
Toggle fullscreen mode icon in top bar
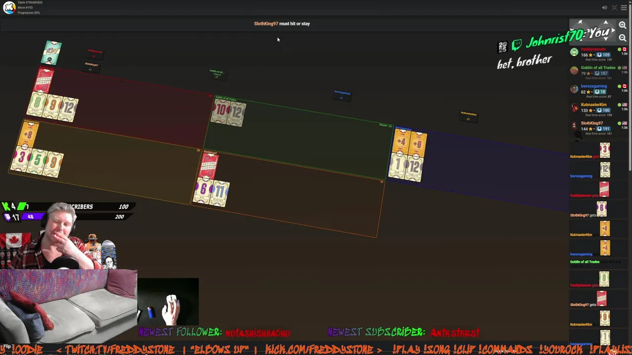pos(614,7)
